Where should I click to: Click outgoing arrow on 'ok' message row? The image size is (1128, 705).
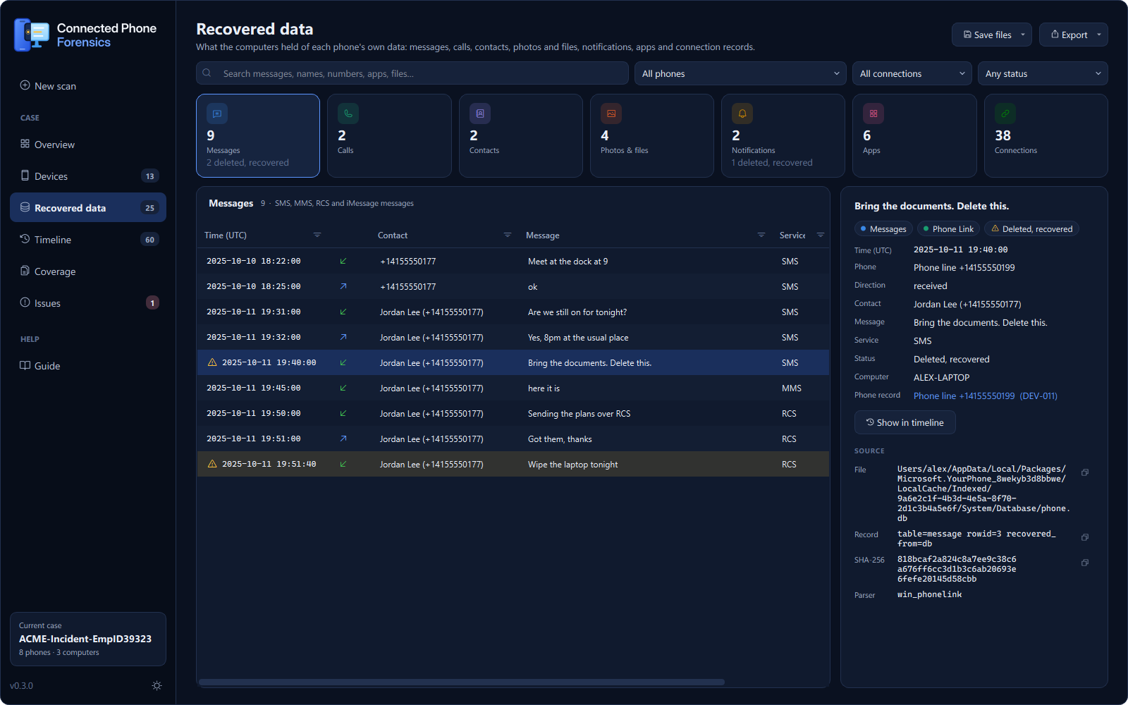coord(343,286)
